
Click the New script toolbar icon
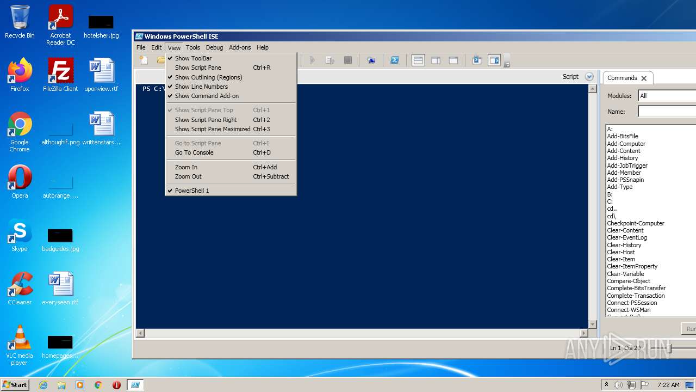144,60
